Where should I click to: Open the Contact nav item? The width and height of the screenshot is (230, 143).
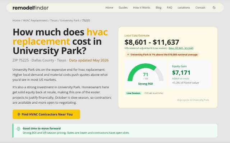point(200,8)
